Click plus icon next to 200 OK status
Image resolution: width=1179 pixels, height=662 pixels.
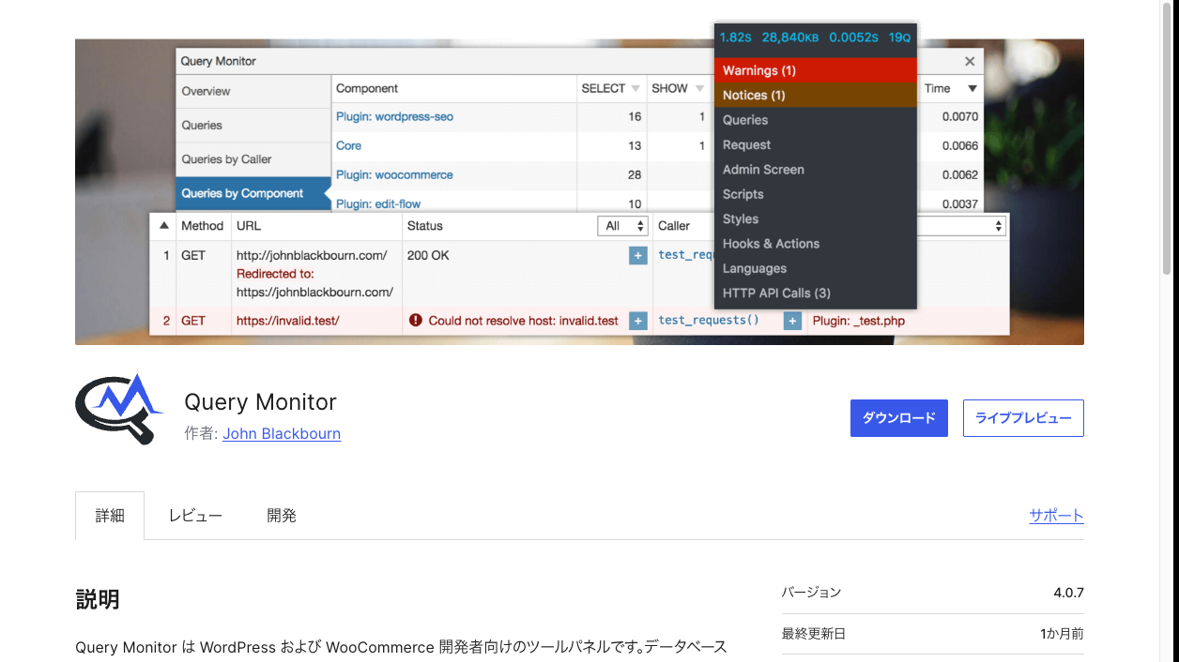[x=638, y=255]
